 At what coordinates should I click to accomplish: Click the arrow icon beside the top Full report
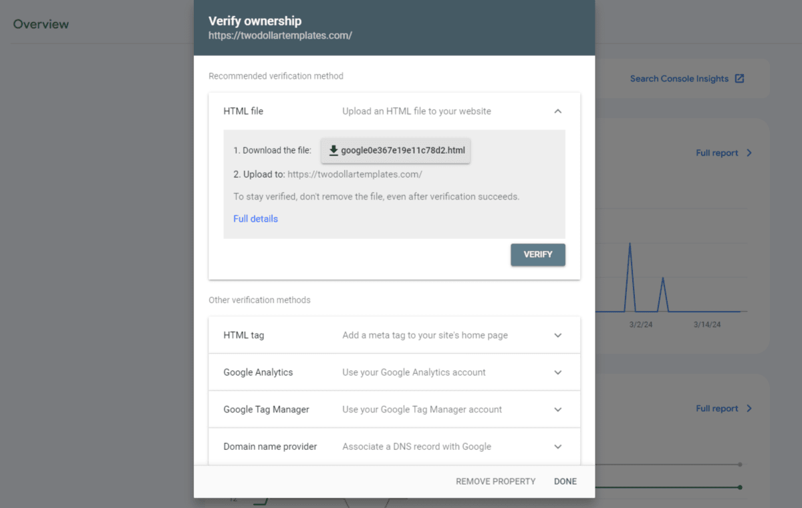pos(749,153)
